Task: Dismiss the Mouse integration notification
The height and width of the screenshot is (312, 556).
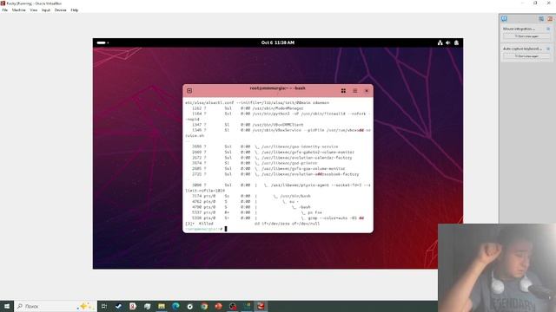Action: 548,29
